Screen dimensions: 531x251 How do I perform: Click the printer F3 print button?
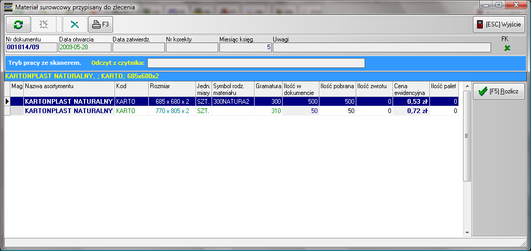101,24
